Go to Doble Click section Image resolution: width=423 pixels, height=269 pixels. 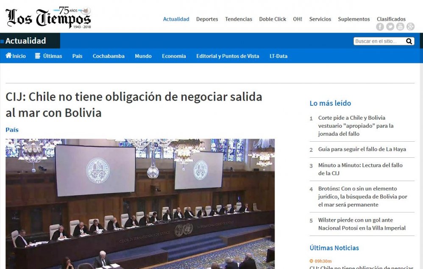point(273,19)
